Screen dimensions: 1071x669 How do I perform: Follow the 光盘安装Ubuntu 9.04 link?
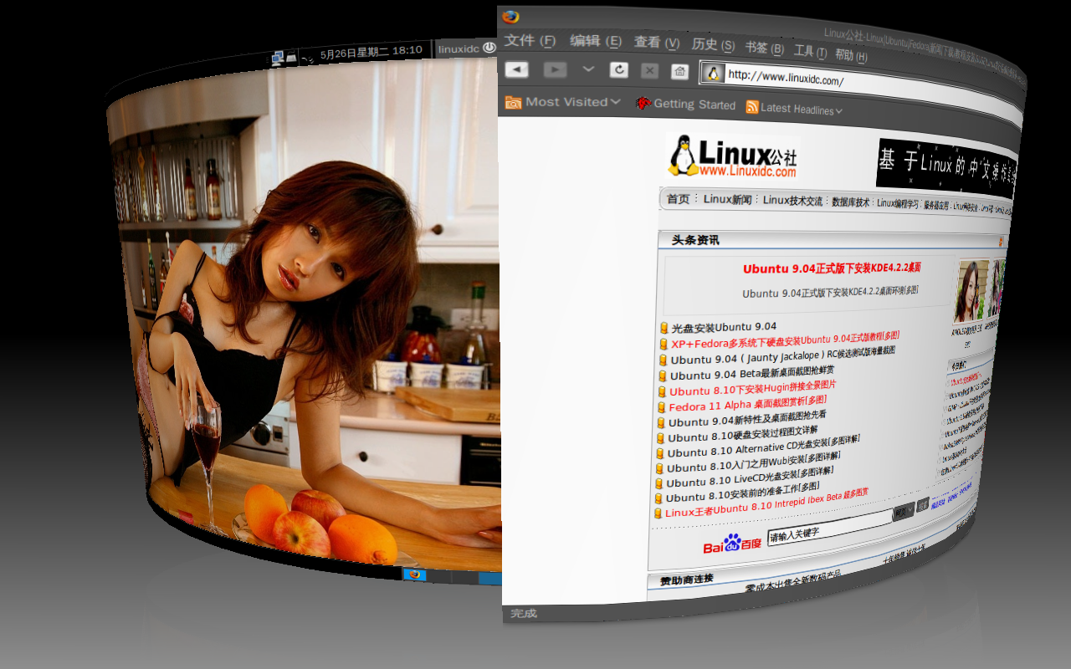pyautogui.click(x=725, y=325)
